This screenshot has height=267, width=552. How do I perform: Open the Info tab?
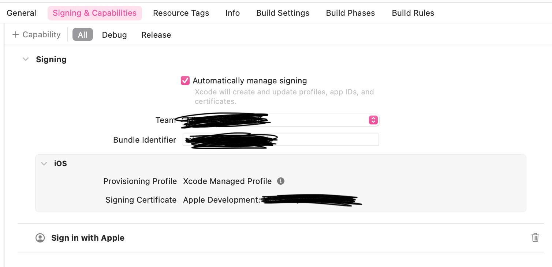pyautogui.click(x=232, y=13)
